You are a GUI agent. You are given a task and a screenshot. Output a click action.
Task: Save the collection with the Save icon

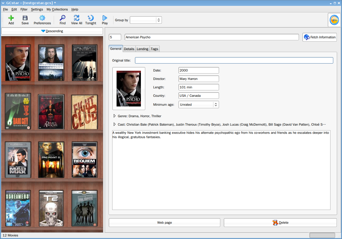(25, 18)
